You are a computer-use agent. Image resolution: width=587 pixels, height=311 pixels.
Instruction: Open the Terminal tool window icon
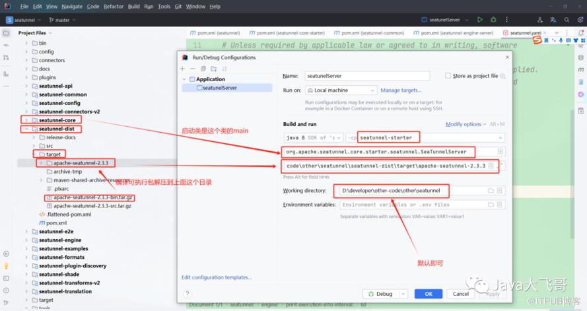pyautogui.click(x=6, y=278)
